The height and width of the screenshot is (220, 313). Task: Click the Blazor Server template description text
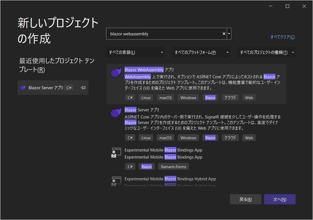pyautogui.click(x=202, y=122)
